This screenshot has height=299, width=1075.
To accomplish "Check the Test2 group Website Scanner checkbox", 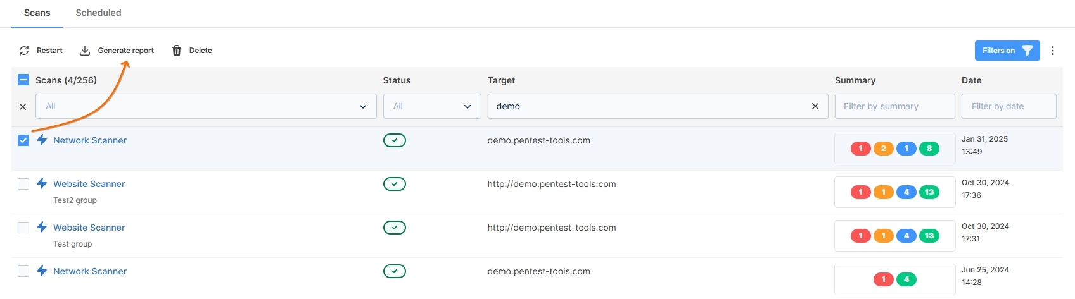I will point(23,184).
